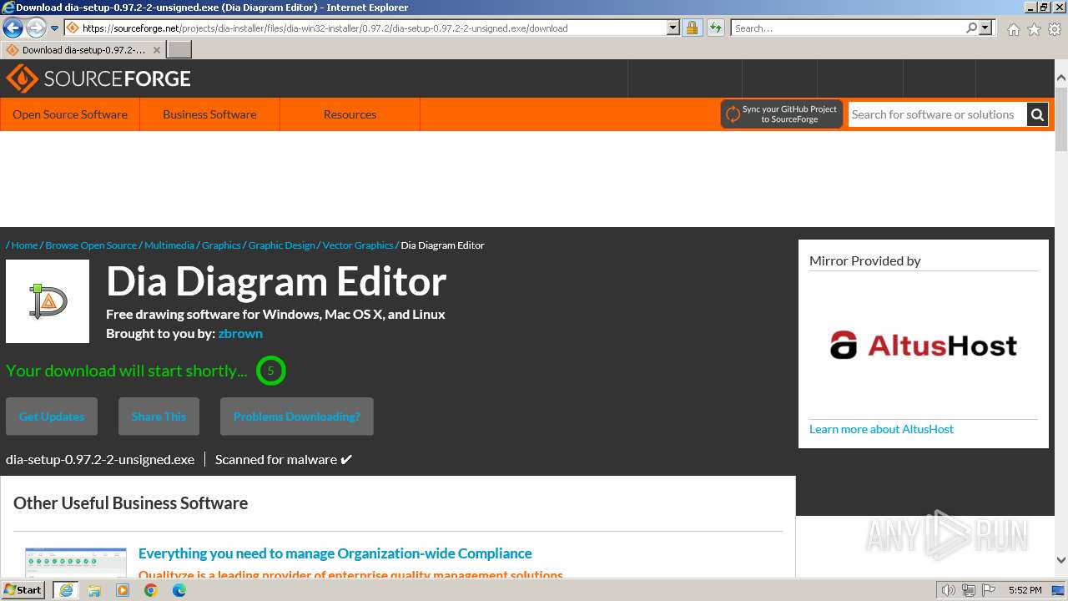The width and height of the screenshot is (1068, 601).
Task: Open the Favorites star icon
Action: point(1034,29)
